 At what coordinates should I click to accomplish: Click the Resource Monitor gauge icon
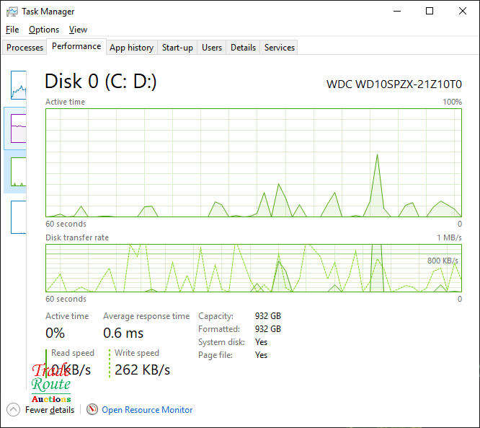[92, 410]
